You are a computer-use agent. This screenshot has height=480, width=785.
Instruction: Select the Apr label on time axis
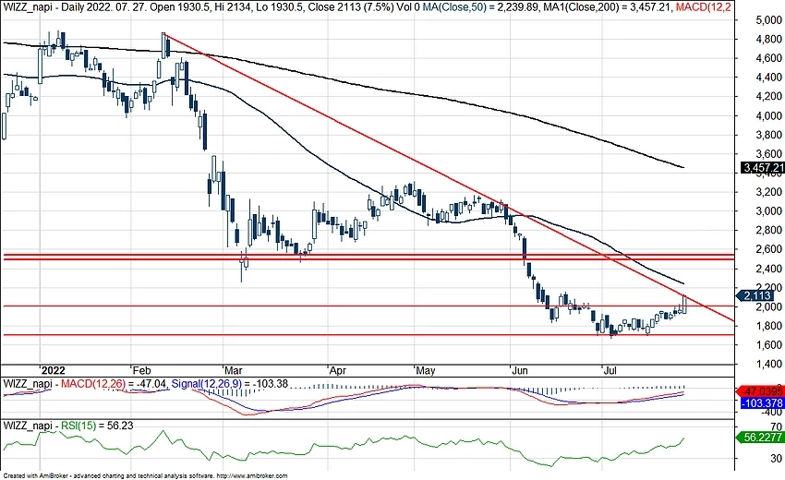point(338,370)
